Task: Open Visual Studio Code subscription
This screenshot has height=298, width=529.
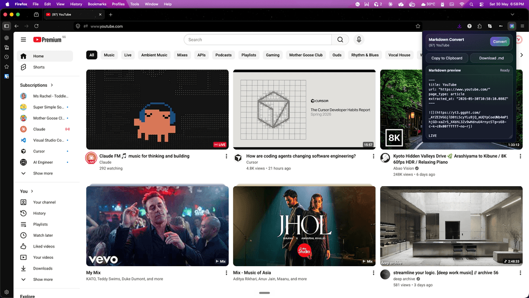Action: [45, 140]
